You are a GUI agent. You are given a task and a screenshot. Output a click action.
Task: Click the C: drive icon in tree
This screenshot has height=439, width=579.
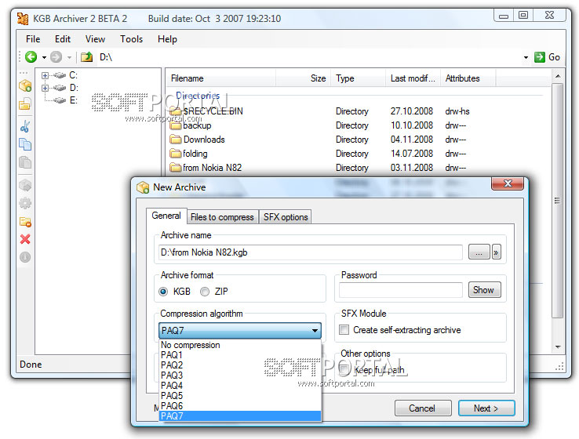click(x=59, y=75)
